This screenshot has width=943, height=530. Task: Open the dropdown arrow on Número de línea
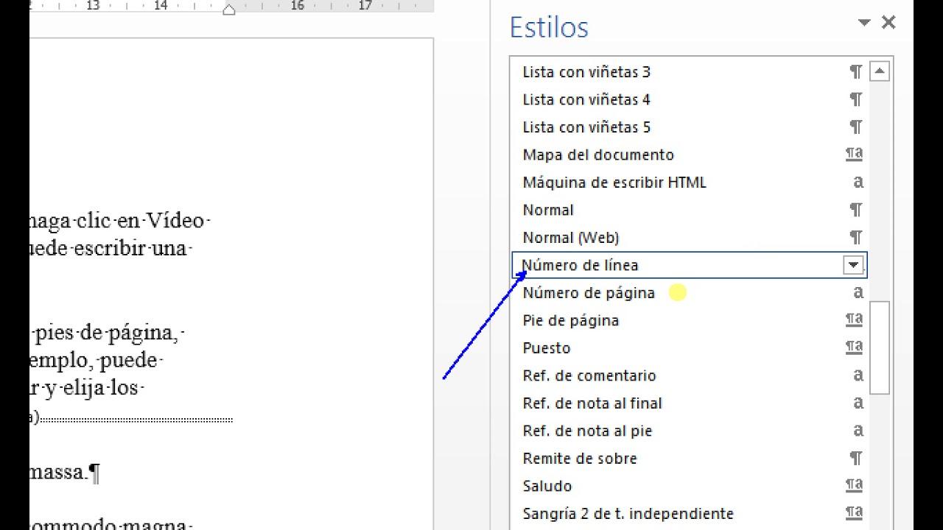pyautogui.click(x=854, y=264)
